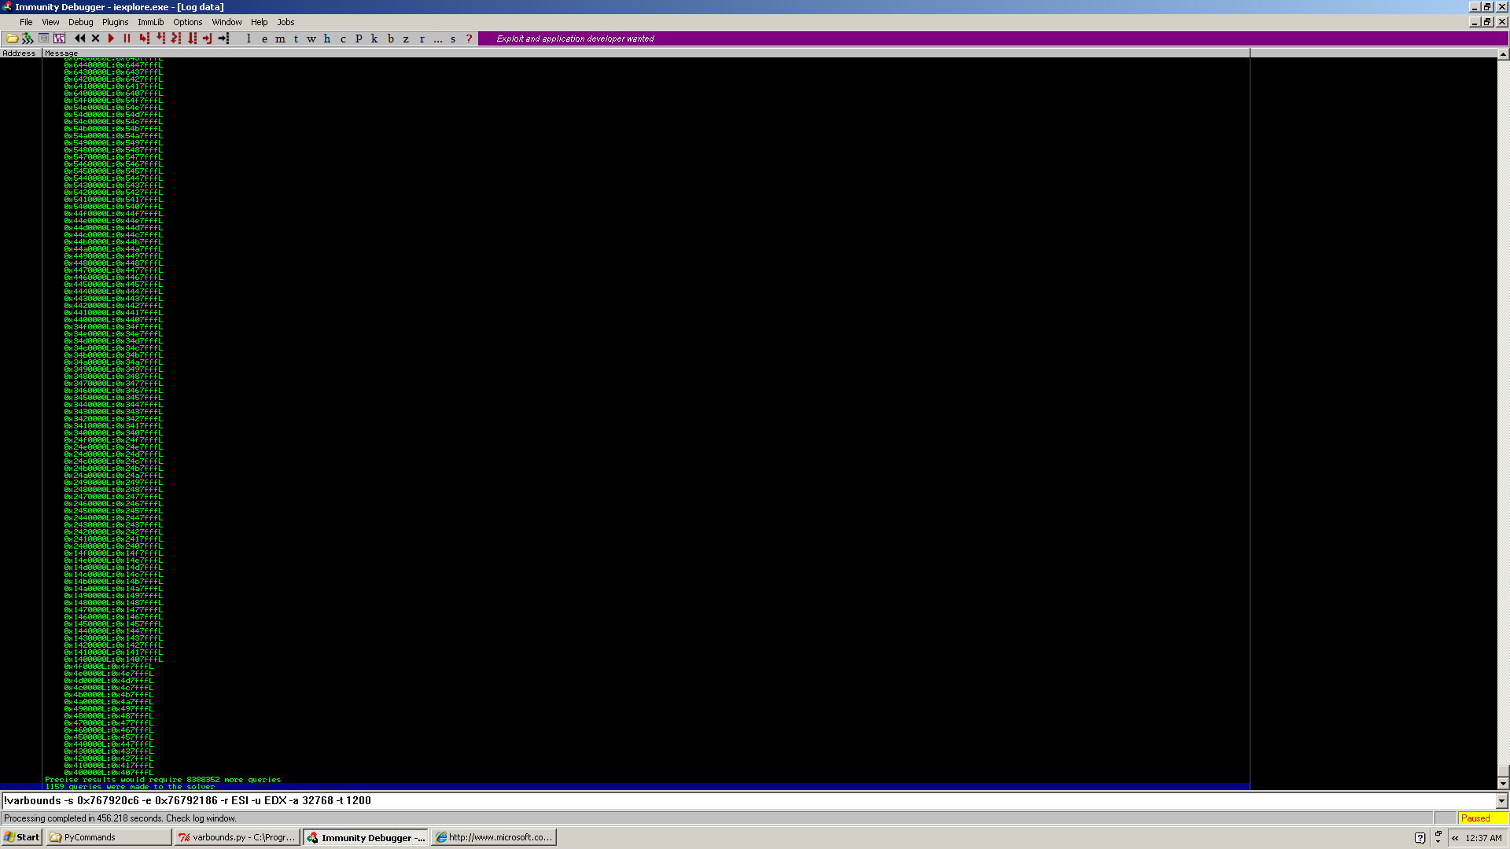
Task: Show memory map 'm' icon
Action: 280,38
